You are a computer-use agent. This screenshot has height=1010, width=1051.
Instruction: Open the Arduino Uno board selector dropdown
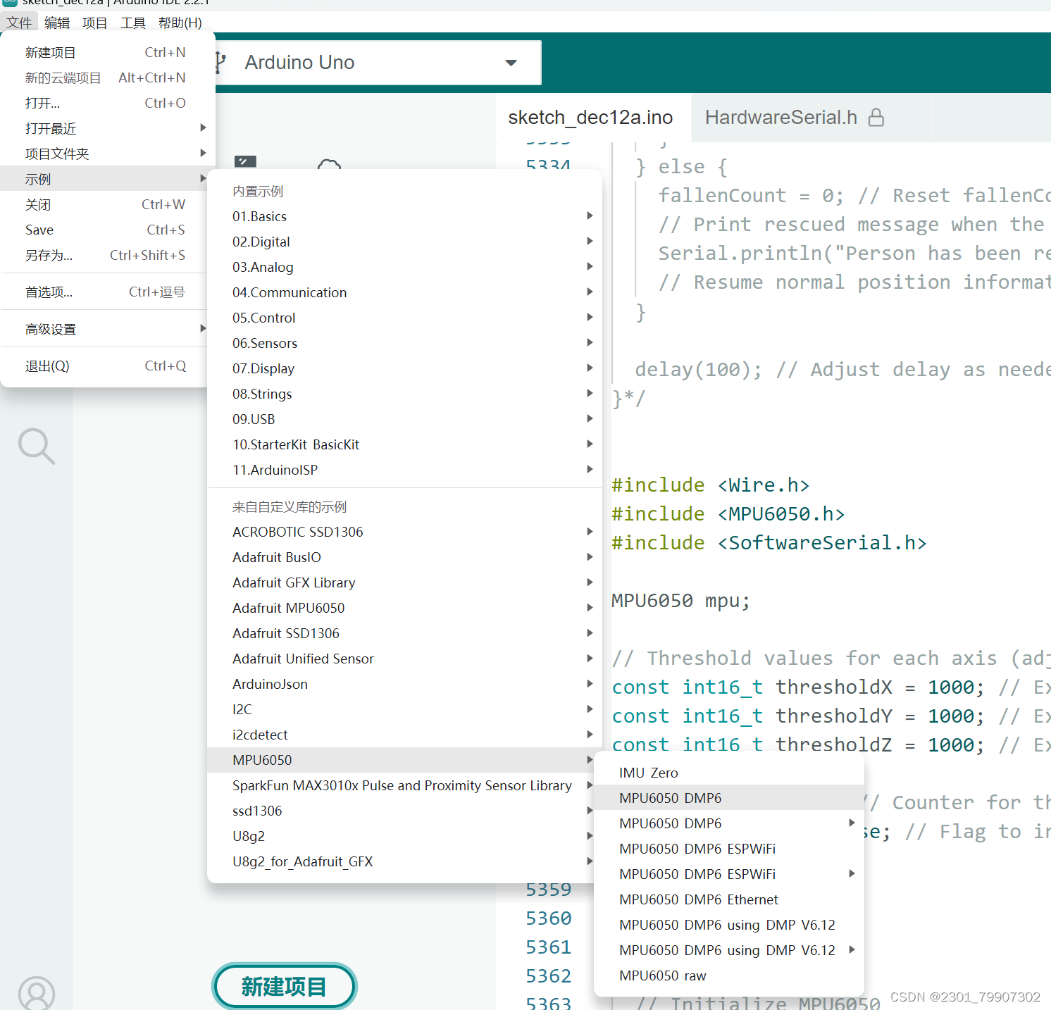click(x=510, y=63)
